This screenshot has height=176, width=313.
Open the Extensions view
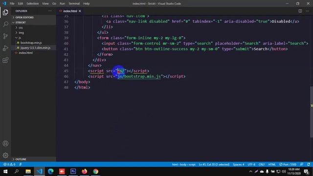click(x=5, y=60)
